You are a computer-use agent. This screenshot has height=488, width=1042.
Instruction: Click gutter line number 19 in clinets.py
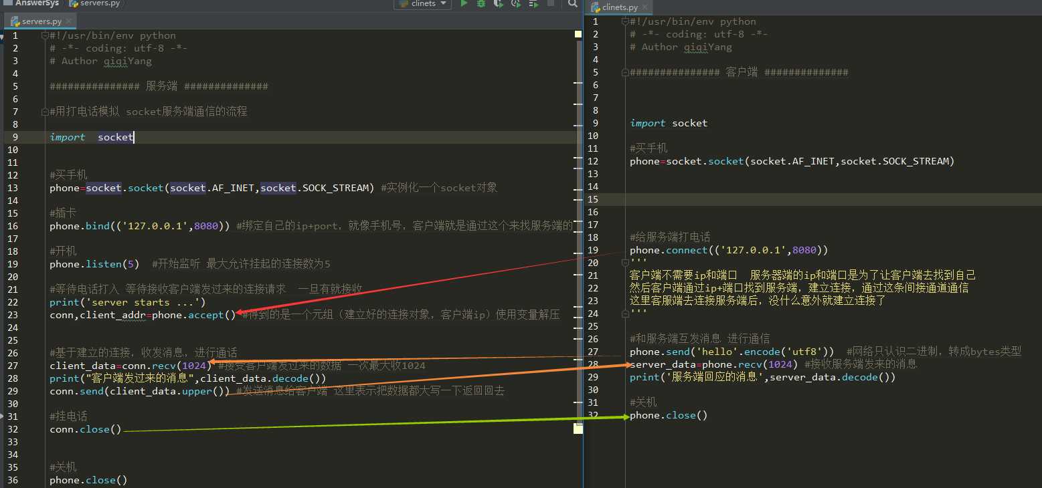(593, 250)
